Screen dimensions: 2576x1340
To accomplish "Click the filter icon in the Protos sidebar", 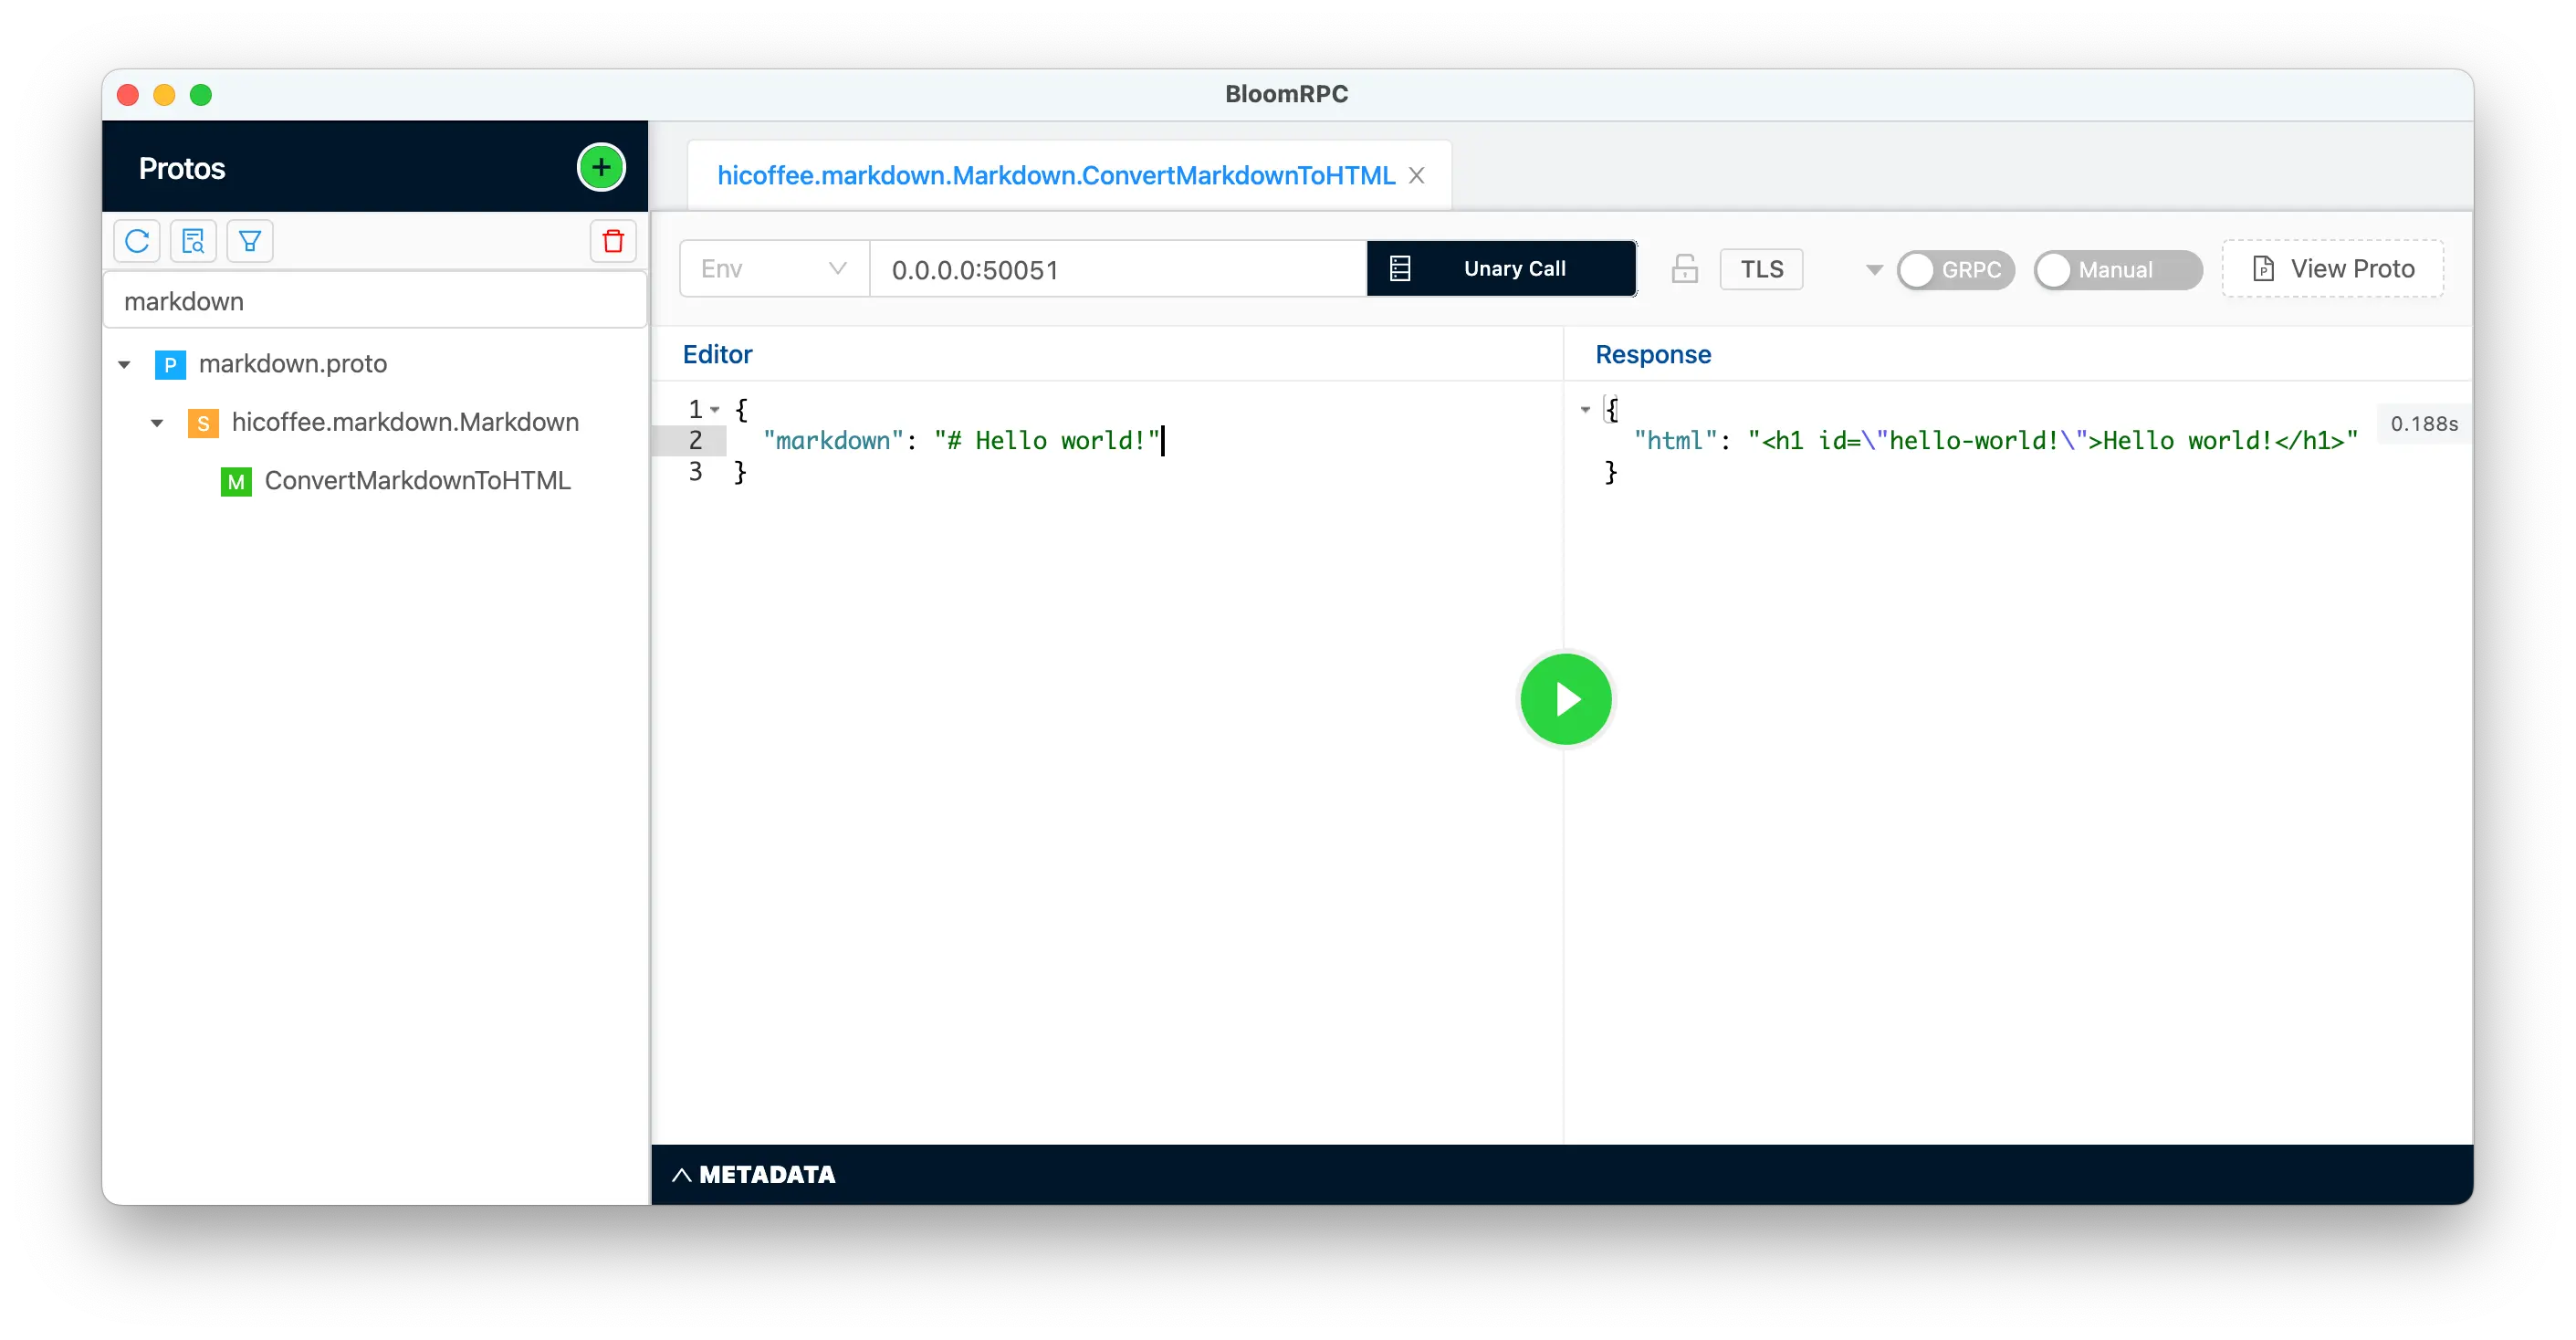I will [x=249, y=240].
